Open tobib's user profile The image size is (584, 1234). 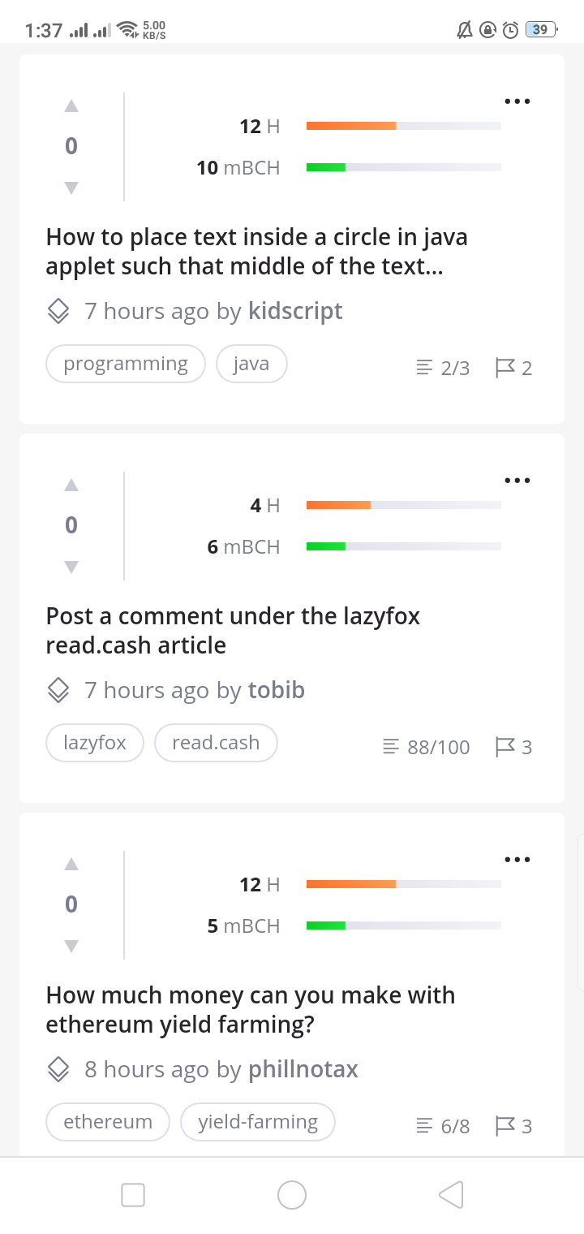(277, 690)
